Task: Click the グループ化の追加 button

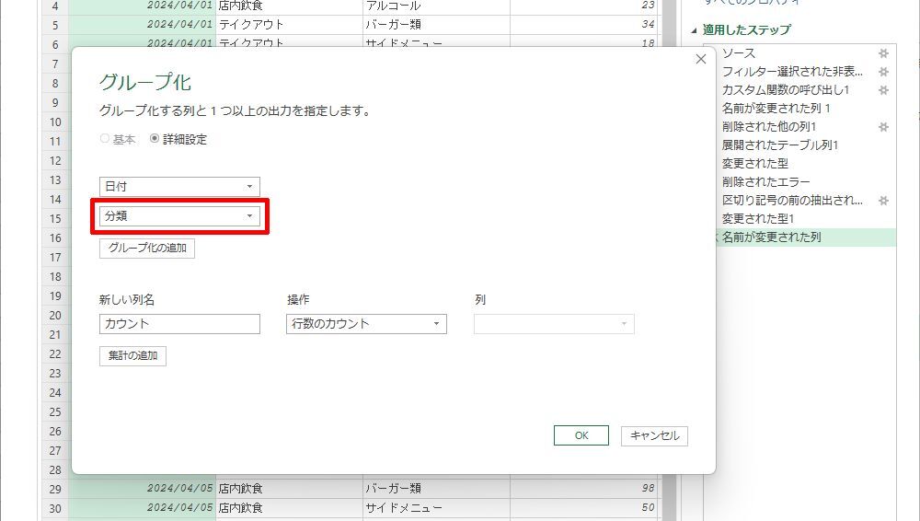Action: tap(147, 249)
